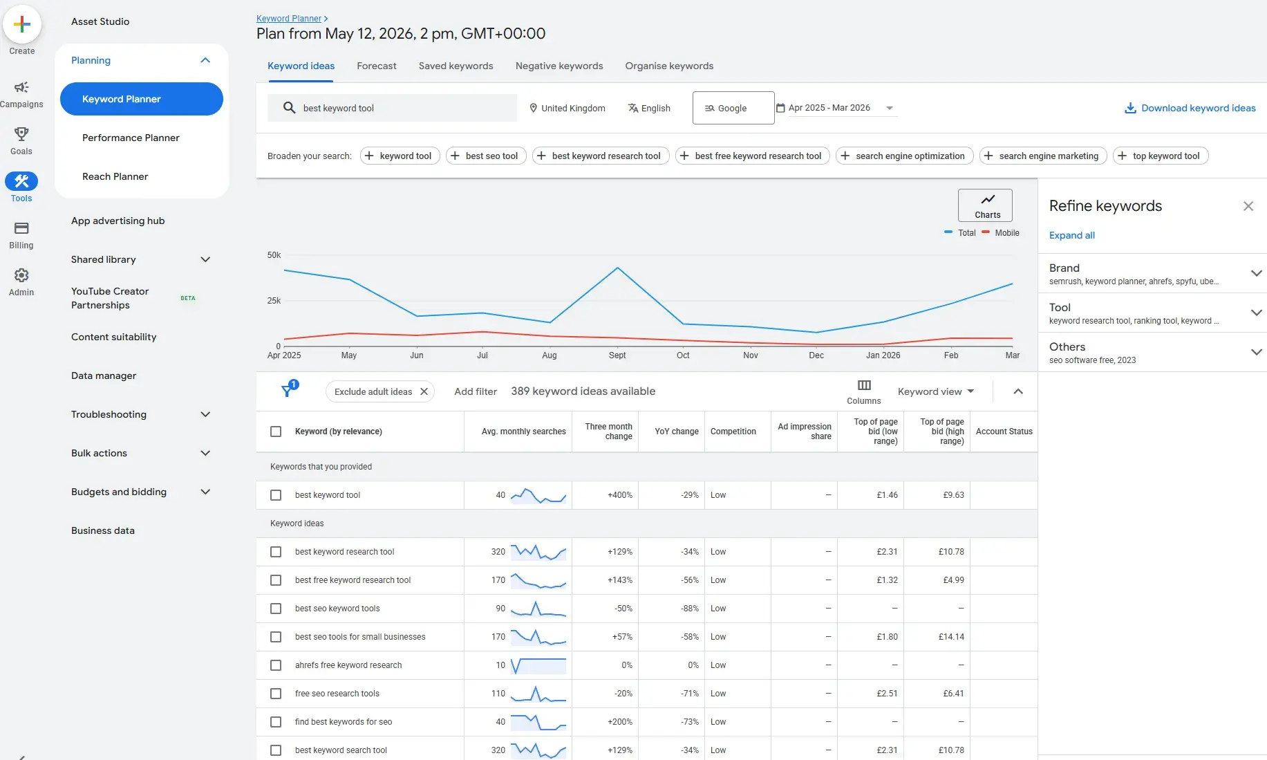Open Charts button
Image resolution: width=1267 pixels, height=760 pixels.
[x=985, y=205]
